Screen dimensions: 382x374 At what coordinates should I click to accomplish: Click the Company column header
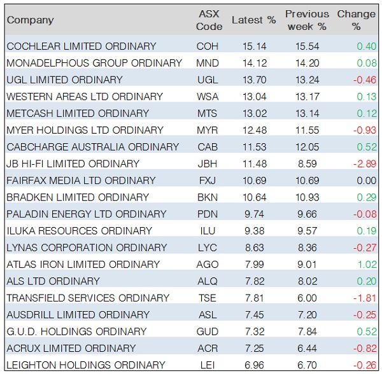click(x=30, y=20)
